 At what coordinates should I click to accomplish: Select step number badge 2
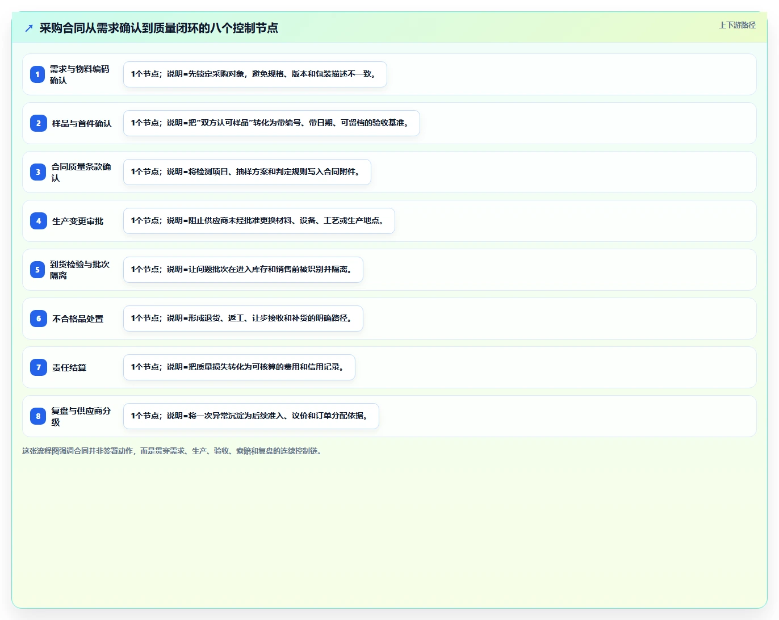click(x=39, y=123)
